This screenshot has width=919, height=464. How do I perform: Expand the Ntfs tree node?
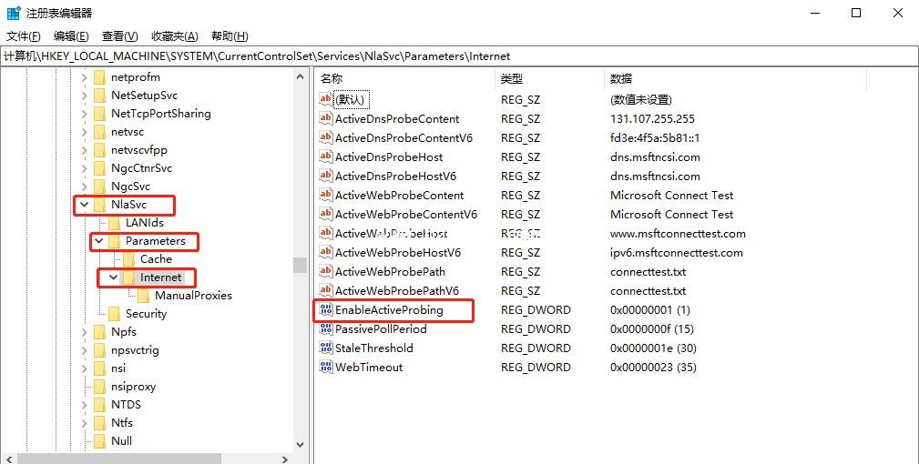click(85, 422)
